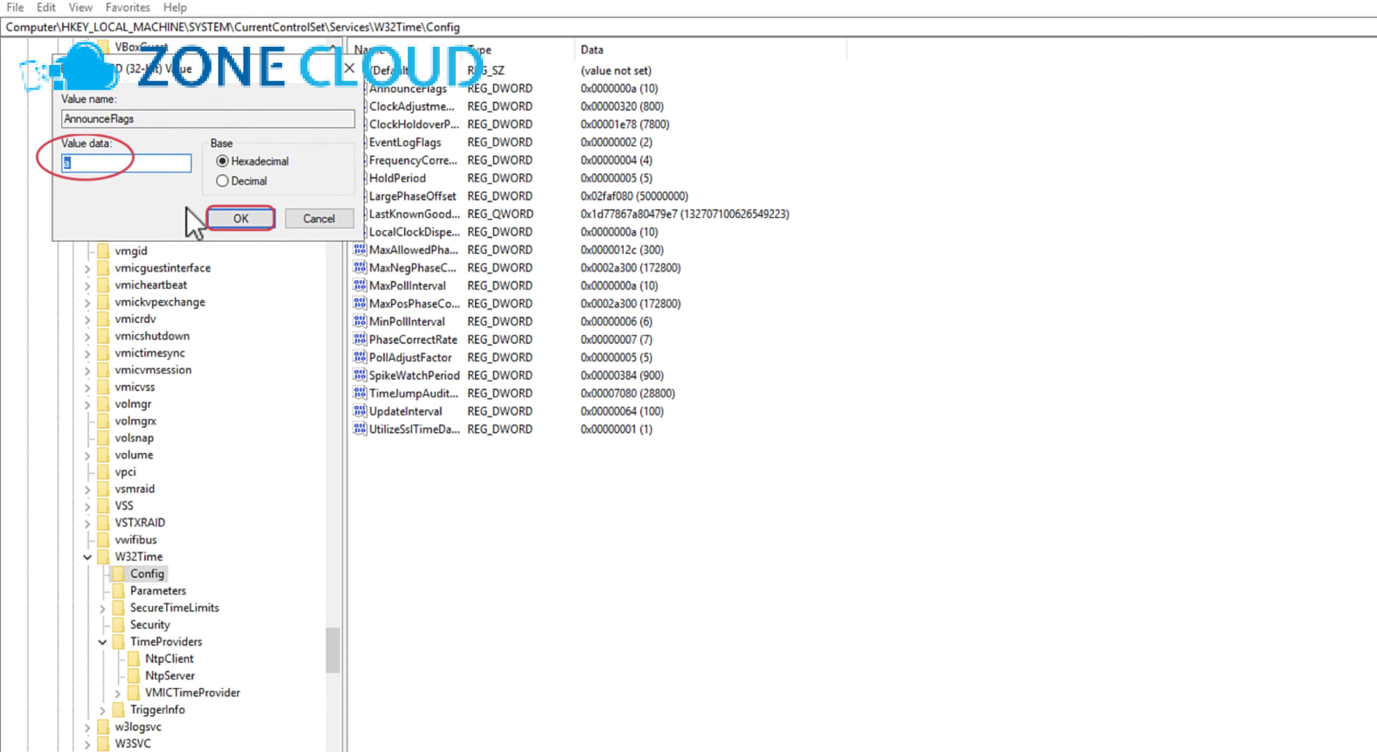Select MaxPollInterval value icon
1377x752 pixels.
[x=360, y=285]
